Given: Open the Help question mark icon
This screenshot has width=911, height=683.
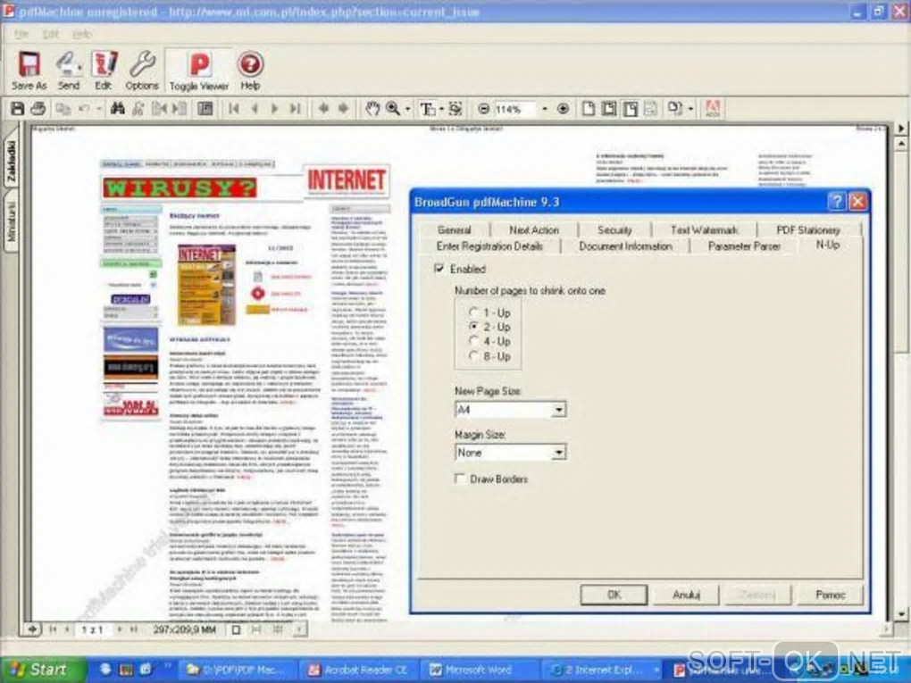Looking at the screenshot, I should pos(250,71).
